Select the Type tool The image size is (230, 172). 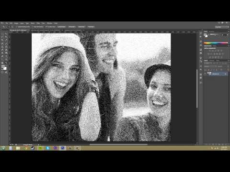pyautogui.click(x=6, y=56)
